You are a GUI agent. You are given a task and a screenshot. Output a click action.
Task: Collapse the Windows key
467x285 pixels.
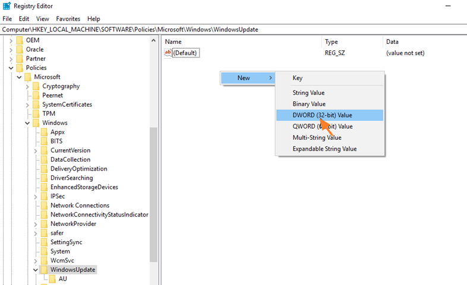coord(27,123)
